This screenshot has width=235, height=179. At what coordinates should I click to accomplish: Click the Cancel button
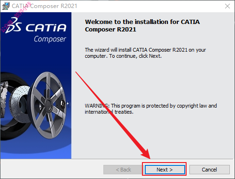pyautogui.click(x=210, y=170)
